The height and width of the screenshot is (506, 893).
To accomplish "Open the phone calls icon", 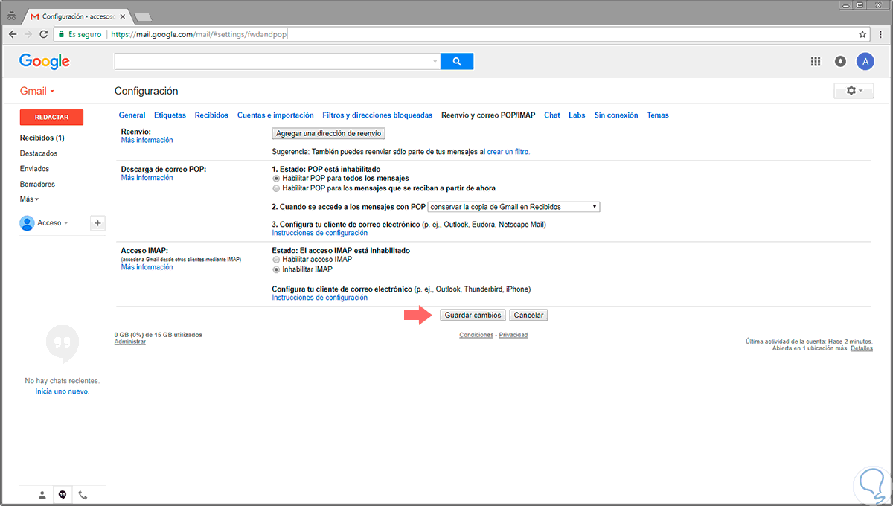I will point(83,495).
